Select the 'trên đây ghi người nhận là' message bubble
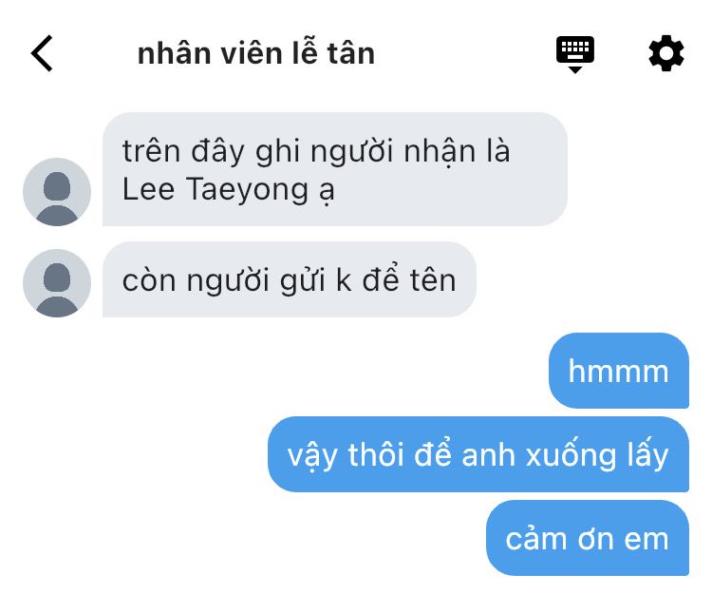Screen dimensions: 712x594 (x=335, y=169)
